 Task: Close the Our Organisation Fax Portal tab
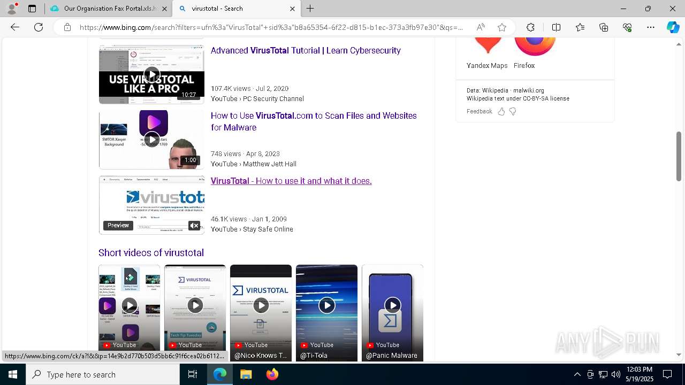pyautogui.click(x=164, y=9)
